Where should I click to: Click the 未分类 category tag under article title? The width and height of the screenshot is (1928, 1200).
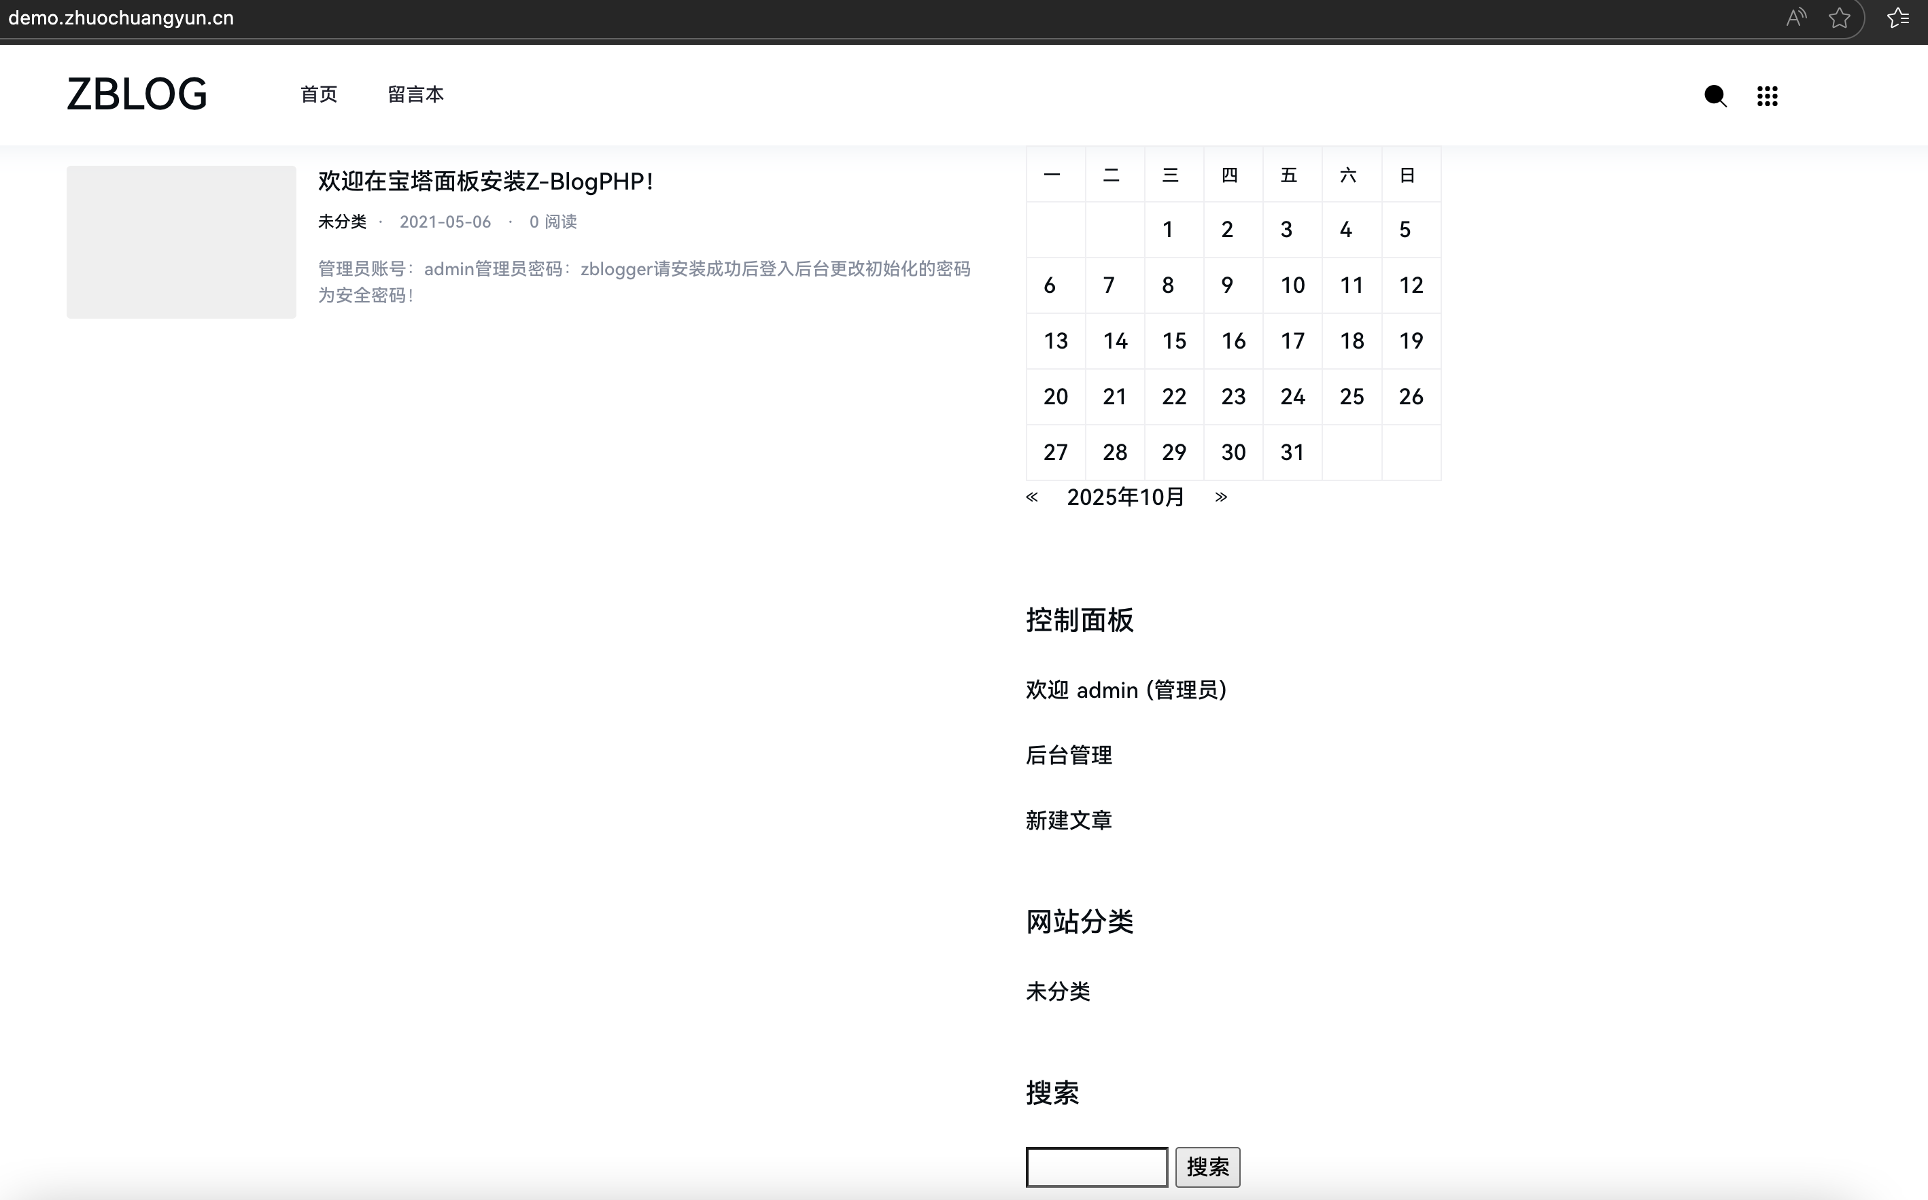click(x=342, y=222)
